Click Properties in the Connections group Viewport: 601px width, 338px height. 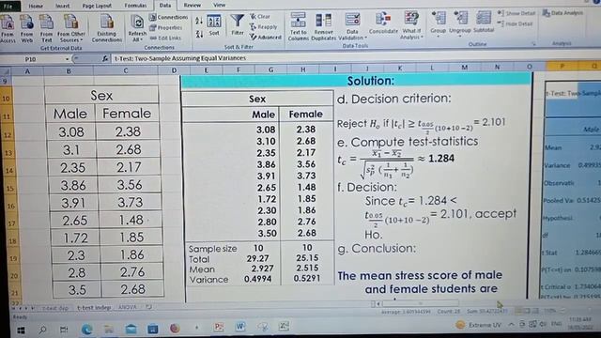(165, 27)
